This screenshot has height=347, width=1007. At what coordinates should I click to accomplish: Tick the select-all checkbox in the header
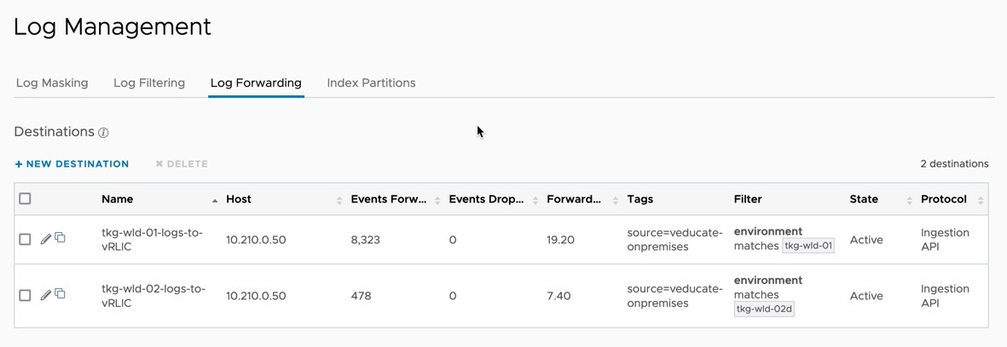click(25, 198)
